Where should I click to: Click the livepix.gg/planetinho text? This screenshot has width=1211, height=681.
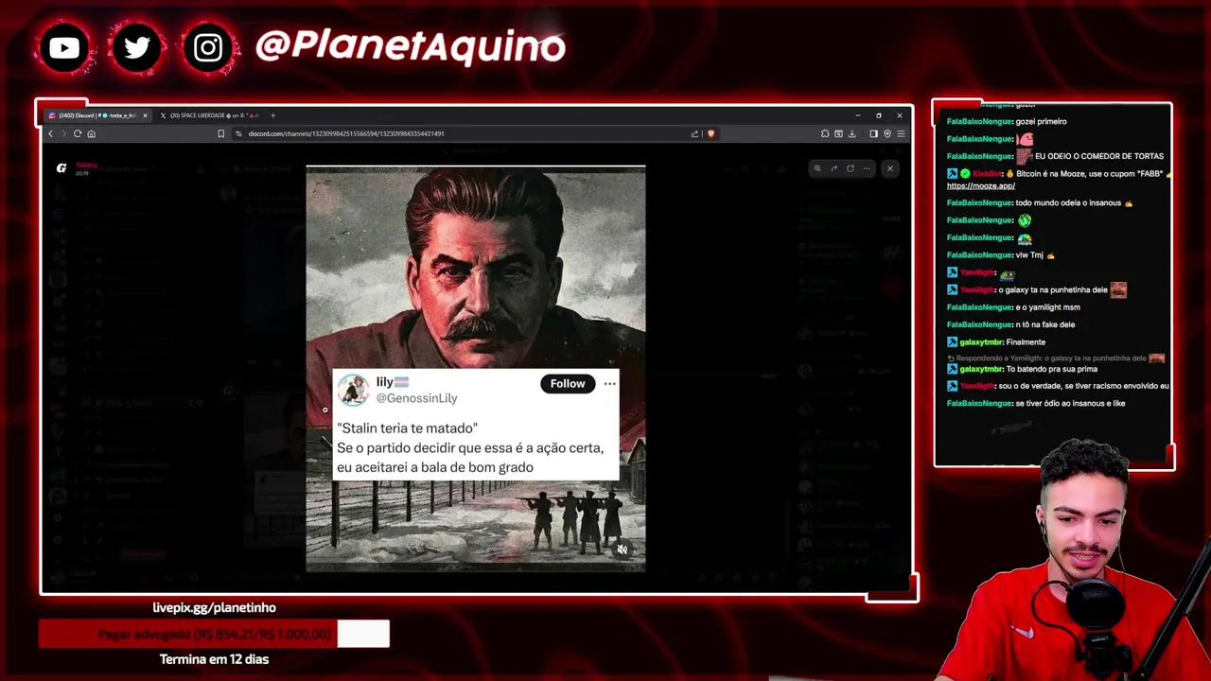click(x=215, y=607)
